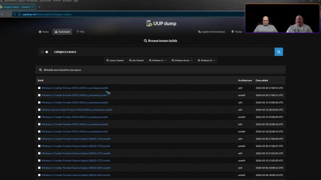Open Windows 11 Insider Preview 29531.1000 amd64 link
This screenshot has width=321, height=180.
click(75, 124)
